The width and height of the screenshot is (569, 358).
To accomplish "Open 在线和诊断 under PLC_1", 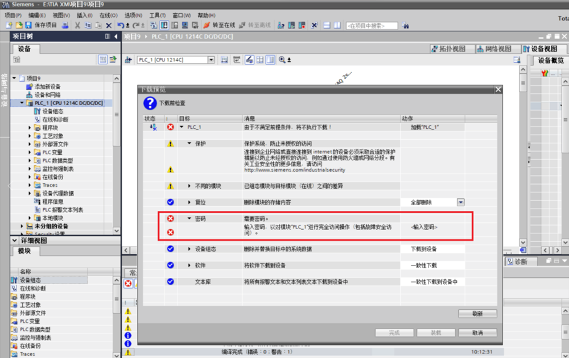I will coord(54,120).
